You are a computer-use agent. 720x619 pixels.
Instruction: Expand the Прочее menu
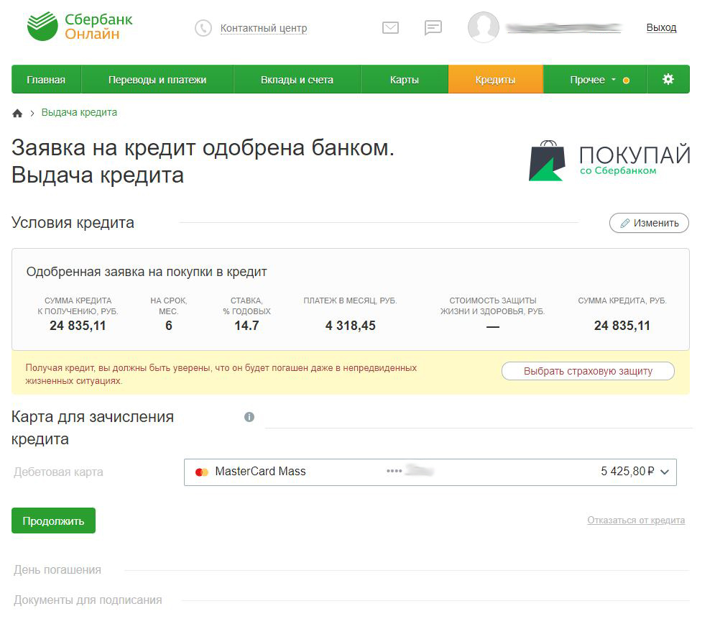tap(595, 80)
